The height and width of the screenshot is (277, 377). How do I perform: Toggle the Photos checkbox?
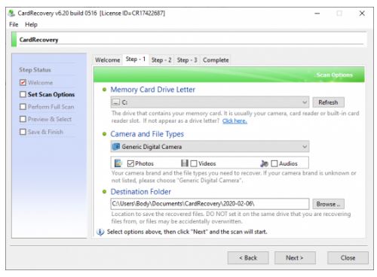(x=130, y=163)
